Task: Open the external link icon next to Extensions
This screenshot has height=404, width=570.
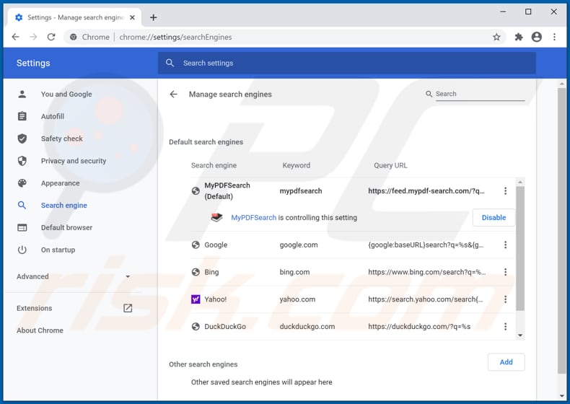Action: (128, 308)
